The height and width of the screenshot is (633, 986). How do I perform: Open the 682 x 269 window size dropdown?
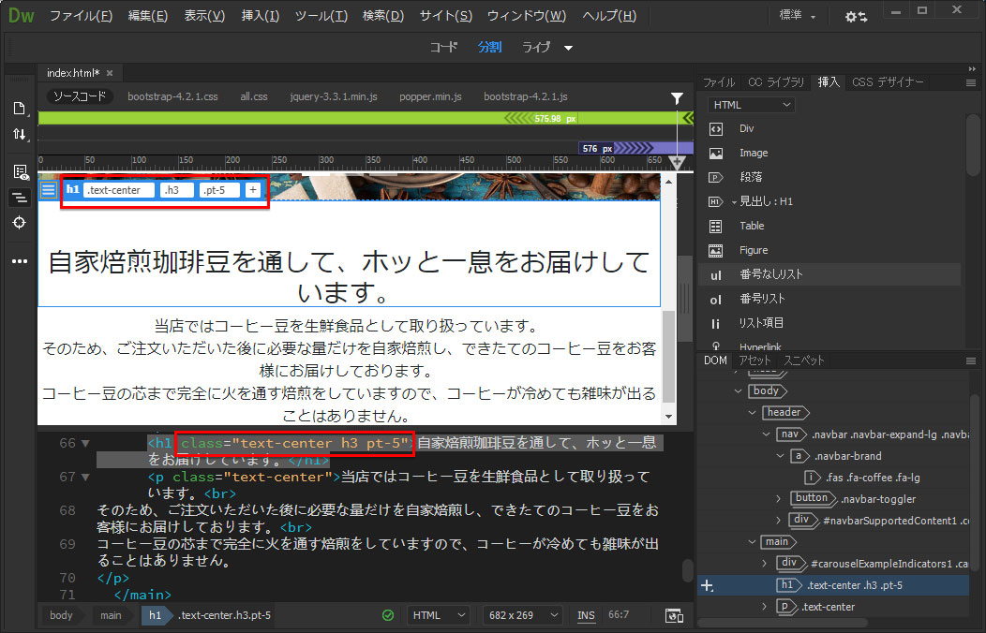click(522, 615)
